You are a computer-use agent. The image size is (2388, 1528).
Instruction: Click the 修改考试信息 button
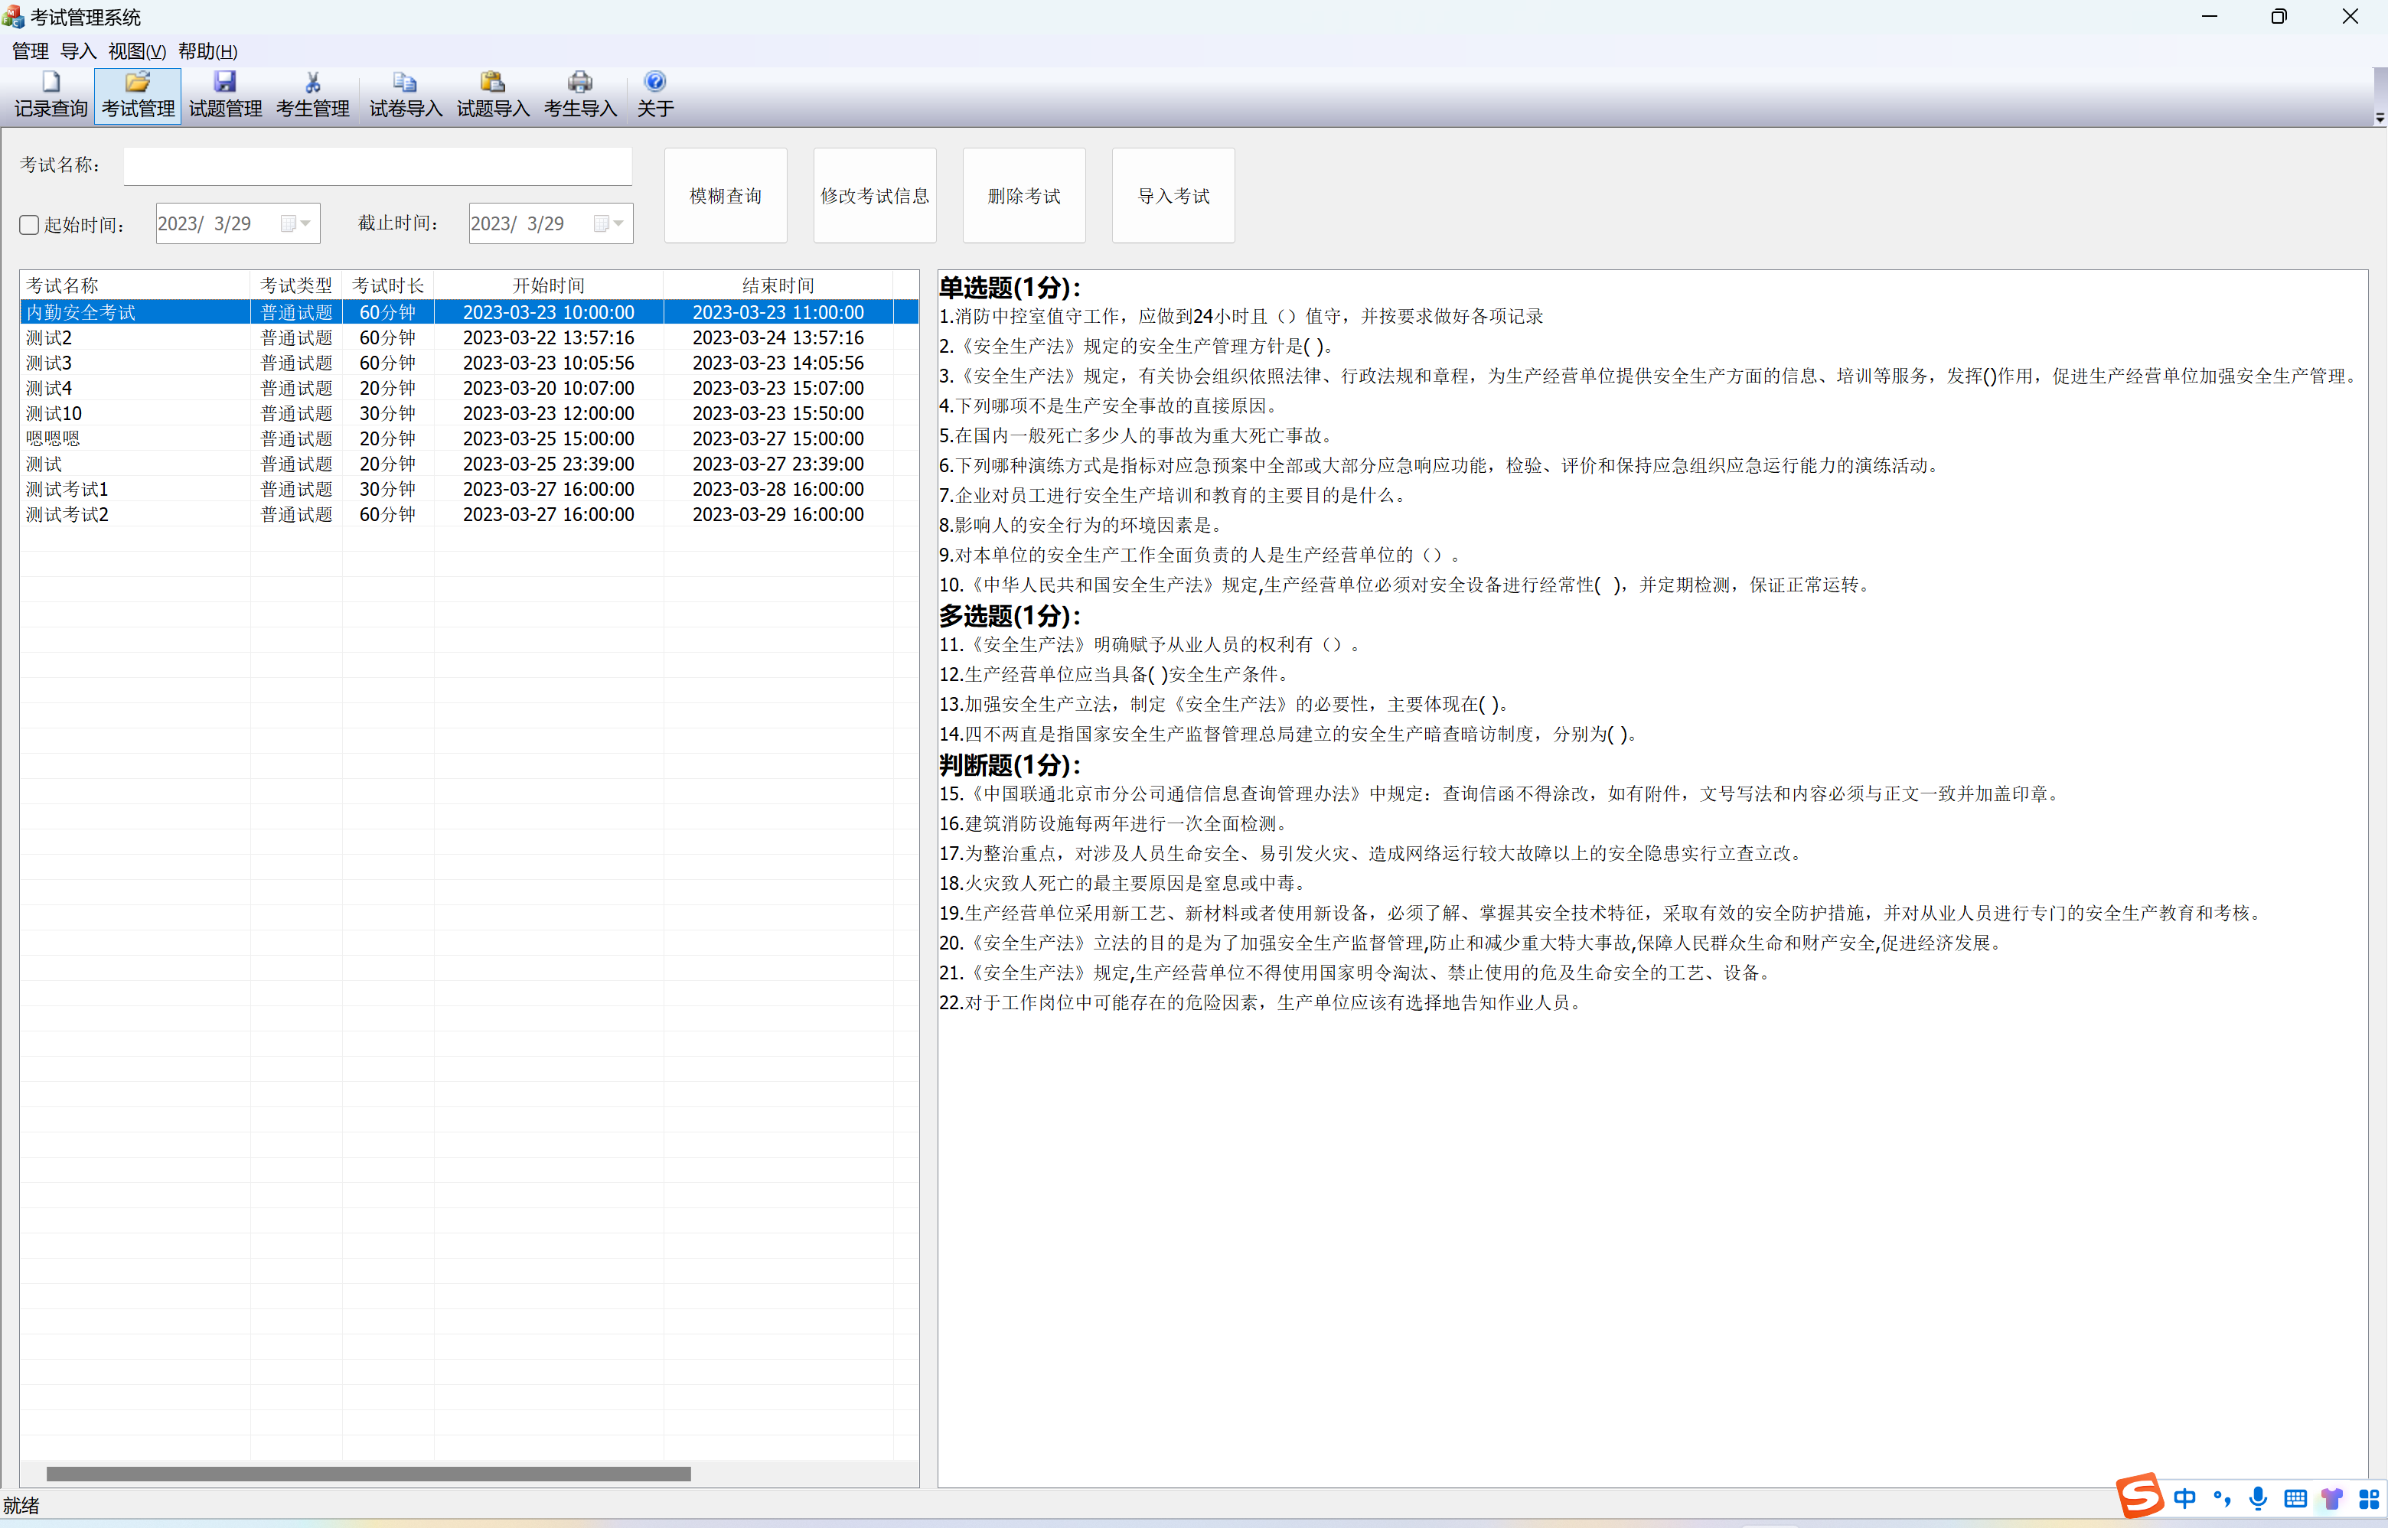[874, 195]
